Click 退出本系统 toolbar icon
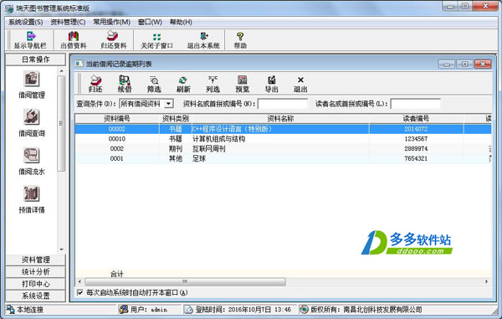 (204, 36)
